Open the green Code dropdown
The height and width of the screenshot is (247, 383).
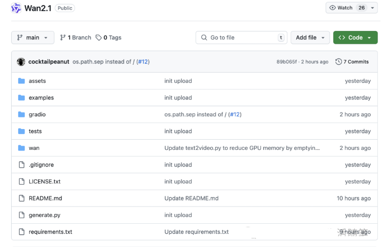click(355, 37)
